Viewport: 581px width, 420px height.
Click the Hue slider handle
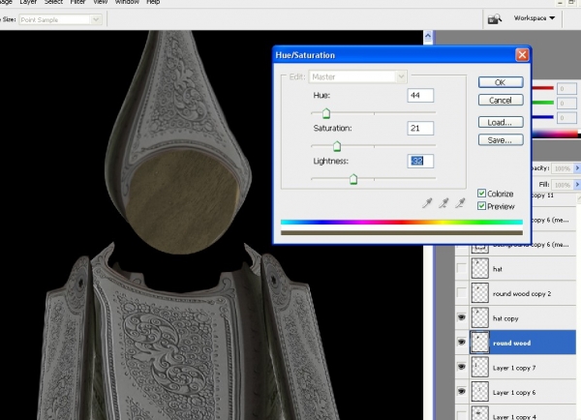pyautogui.click(x=326, y=113)
